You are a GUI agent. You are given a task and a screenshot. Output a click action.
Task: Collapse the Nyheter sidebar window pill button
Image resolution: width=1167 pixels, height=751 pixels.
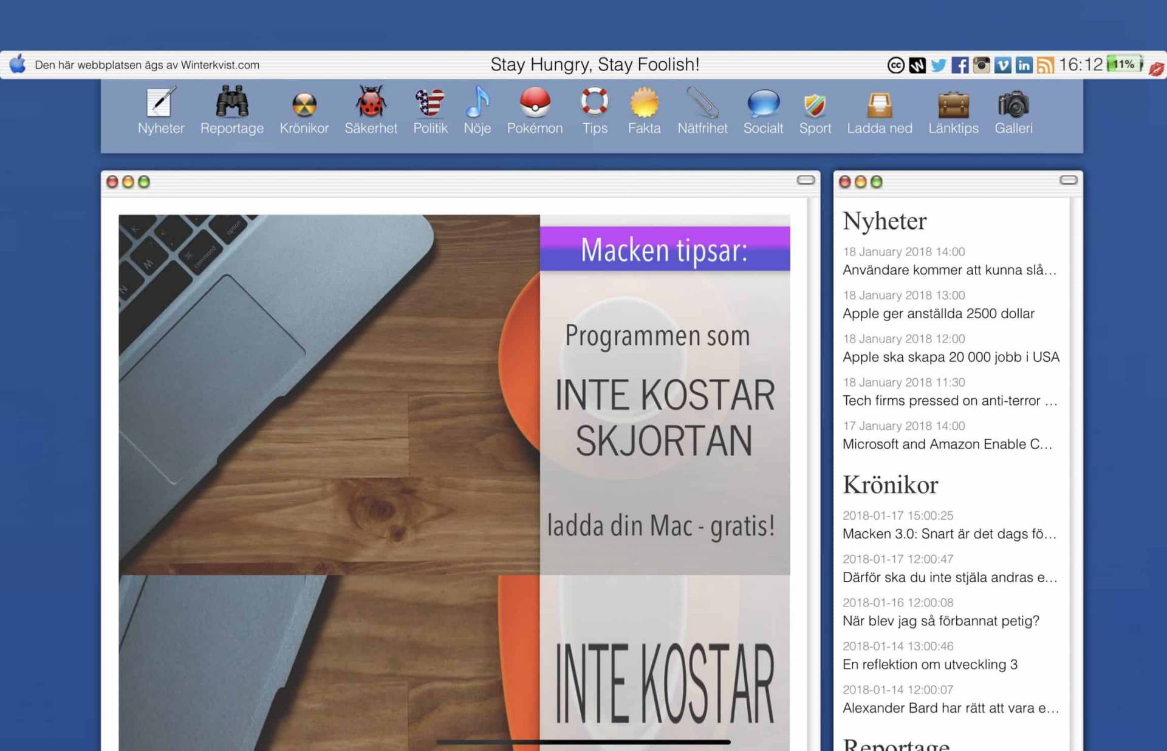tap(1067, 180)
